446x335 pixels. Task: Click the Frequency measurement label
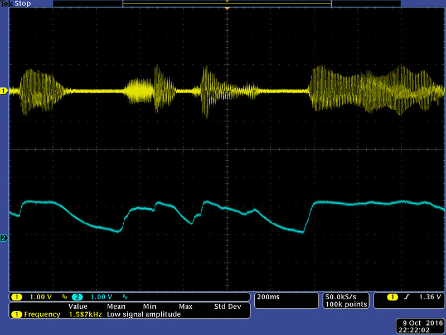pos(42,314)
